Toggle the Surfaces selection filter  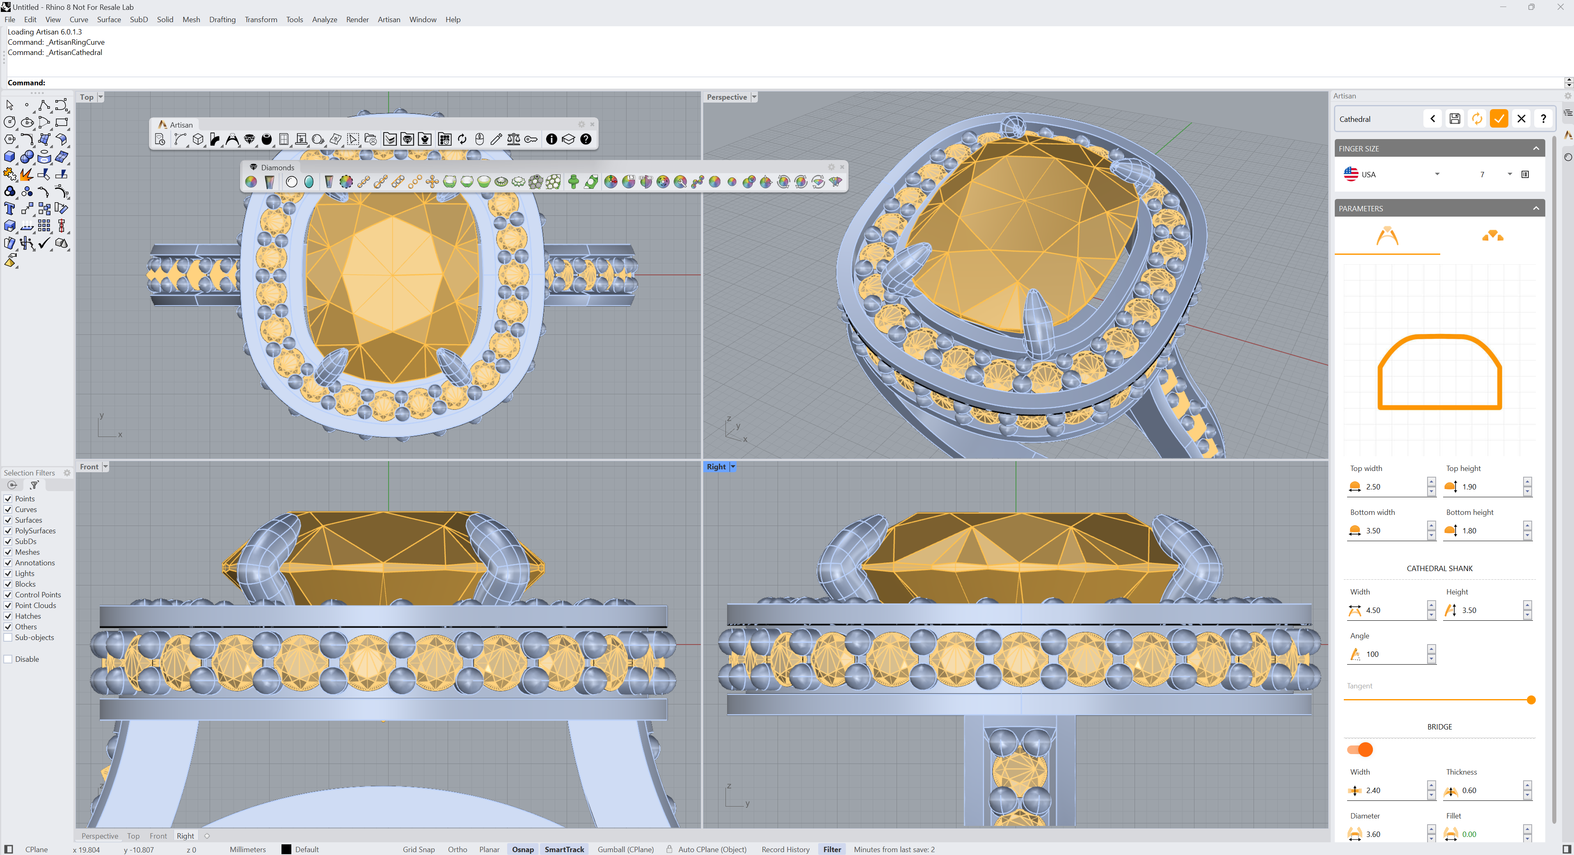[x=8, y=520]
